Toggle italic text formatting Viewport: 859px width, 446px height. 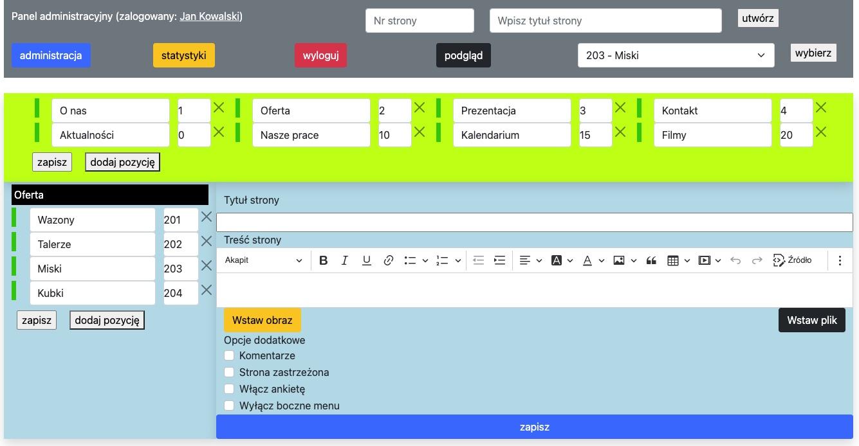pyautogui.click(x=345, y=260)
